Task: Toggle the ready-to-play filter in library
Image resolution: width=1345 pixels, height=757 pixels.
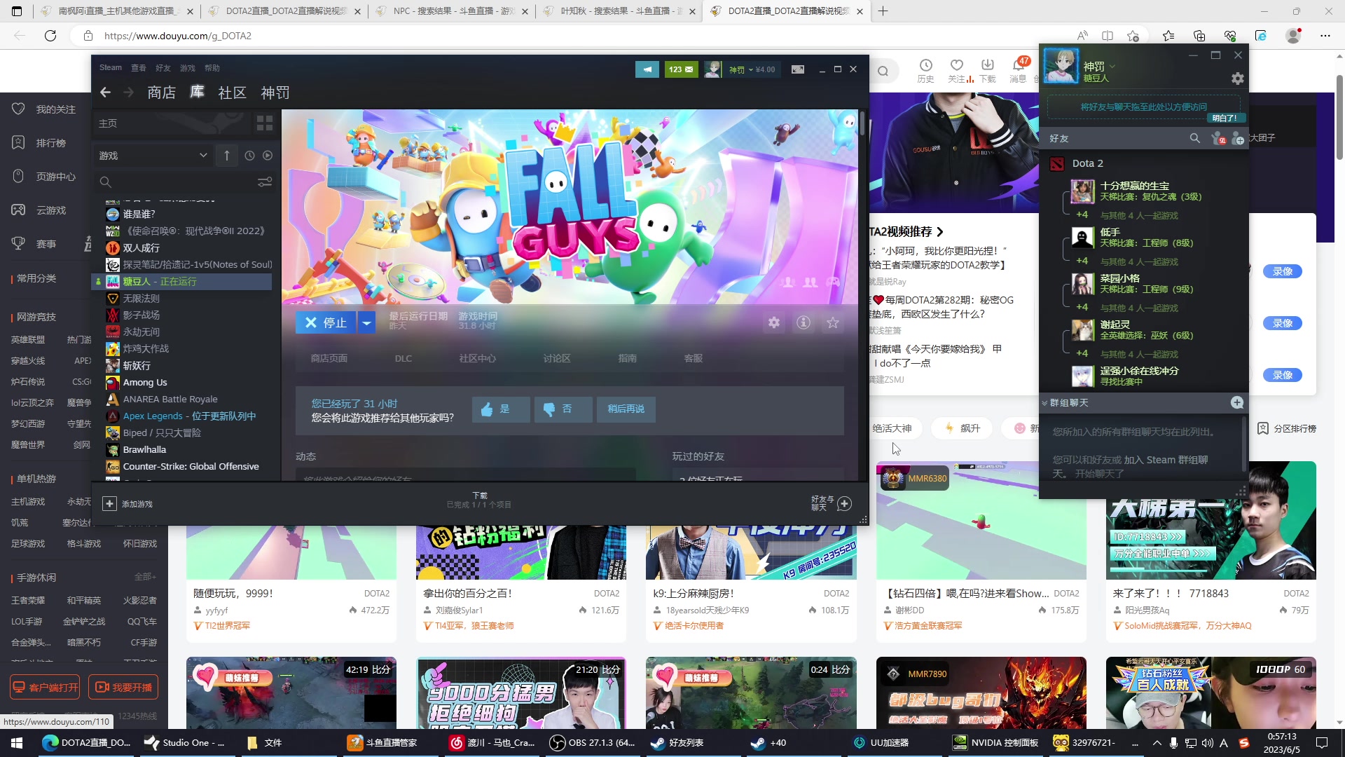Action: (x=268, y=156)
